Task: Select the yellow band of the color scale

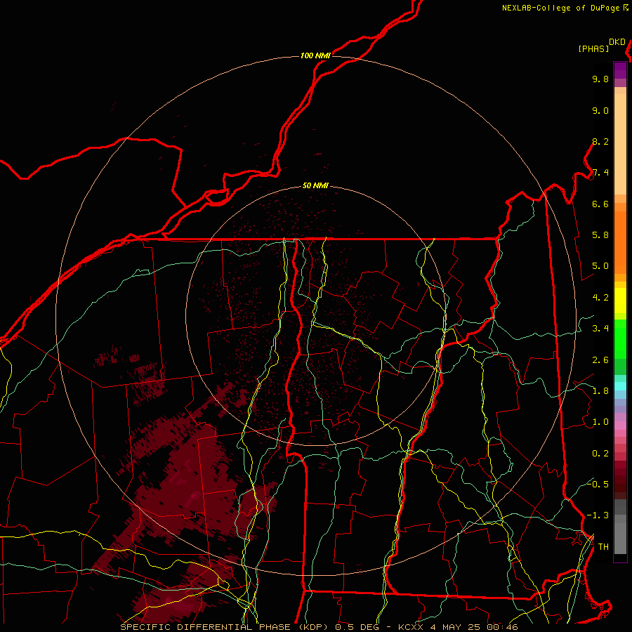Action: point(620,301)
